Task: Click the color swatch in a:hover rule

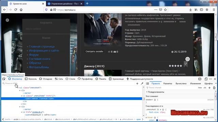Action: [157, 120]
